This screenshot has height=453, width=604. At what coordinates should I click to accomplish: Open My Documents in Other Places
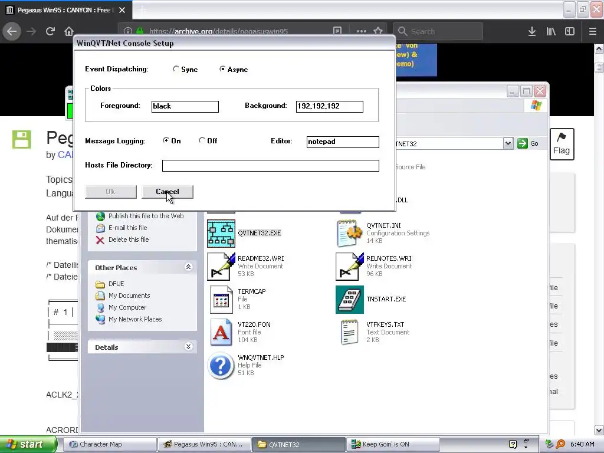[x=129, y=296]
